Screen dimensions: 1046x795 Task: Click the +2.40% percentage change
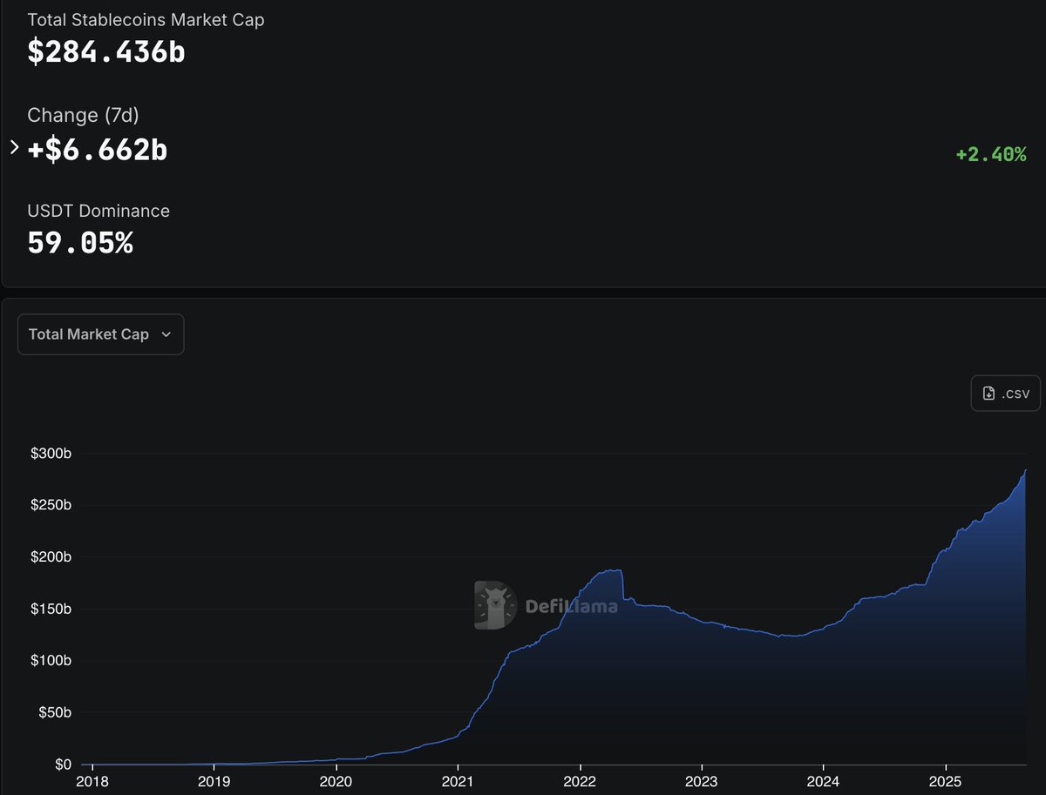click(991, 154)
